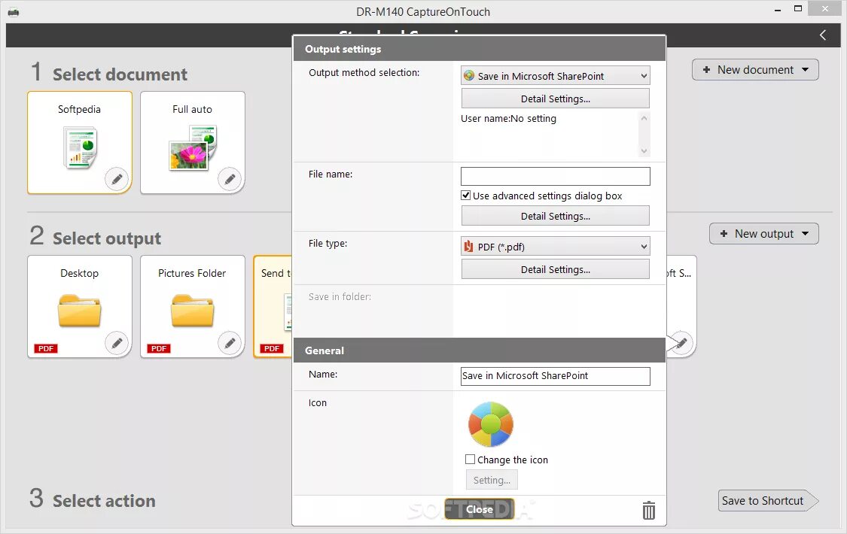Image resolution: width=847 pixels, height=534 pixels.
Task: Maximize the CaptureOnTouch window
Action: click(798, 8)
